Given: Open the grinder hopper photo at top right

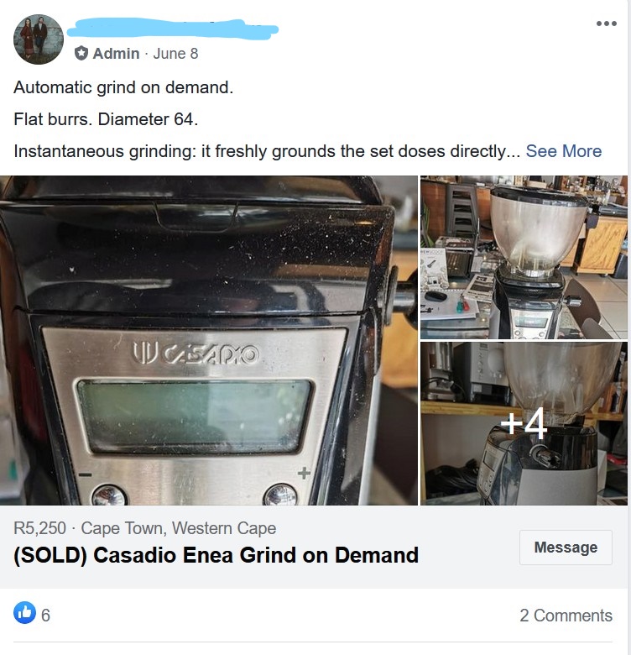Looking at the screenshot, I should [524, 257].
